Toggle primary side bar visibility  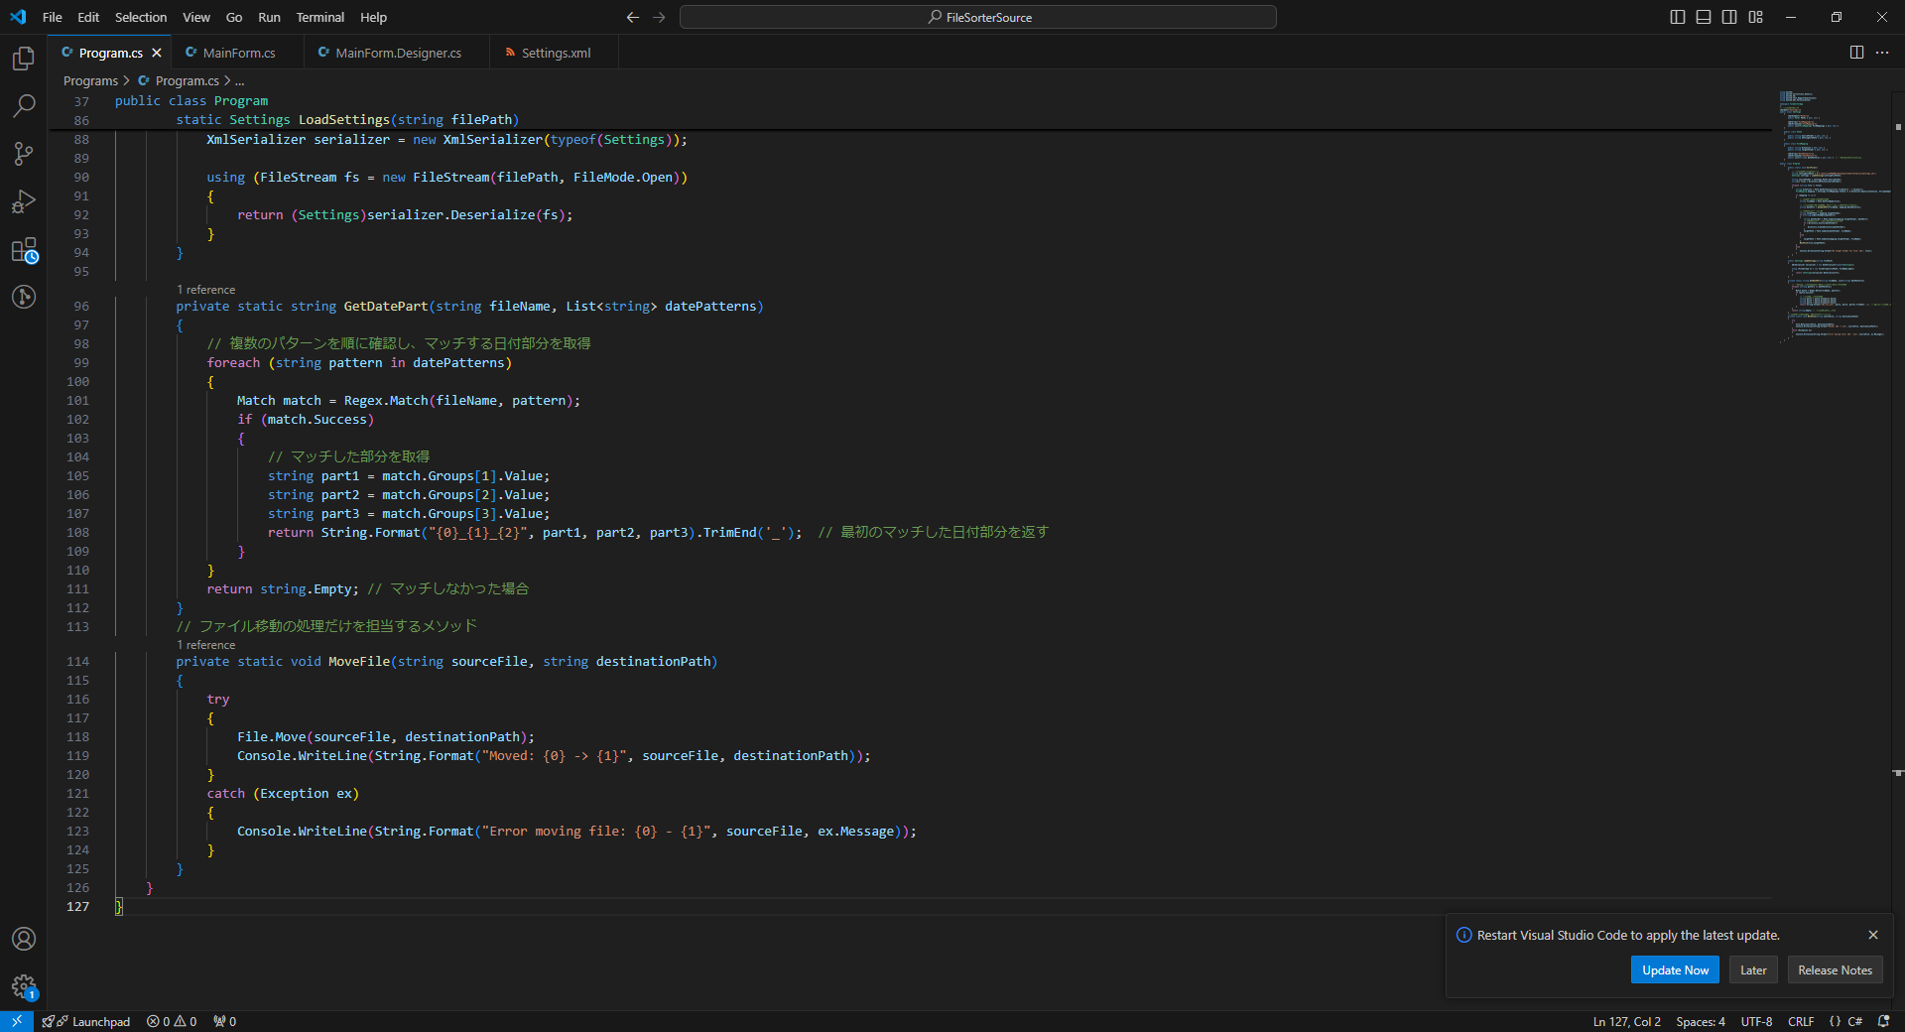(1678, 17)
